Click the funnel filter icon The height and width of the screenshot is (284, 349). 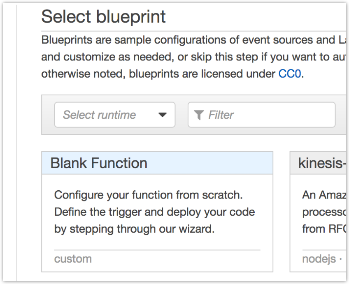(x=199, y=115)
